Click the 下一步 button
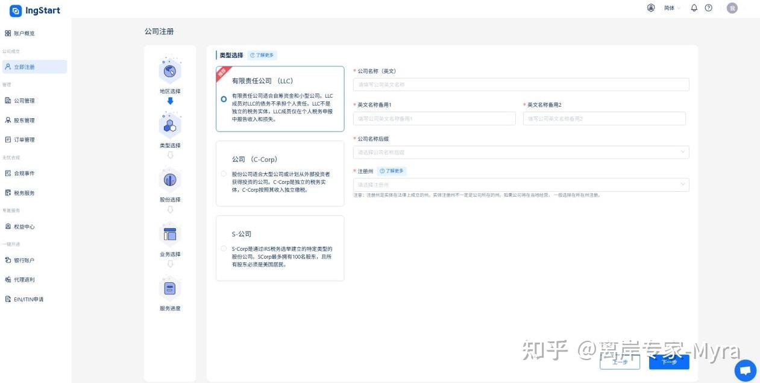 tap(669, 362)
